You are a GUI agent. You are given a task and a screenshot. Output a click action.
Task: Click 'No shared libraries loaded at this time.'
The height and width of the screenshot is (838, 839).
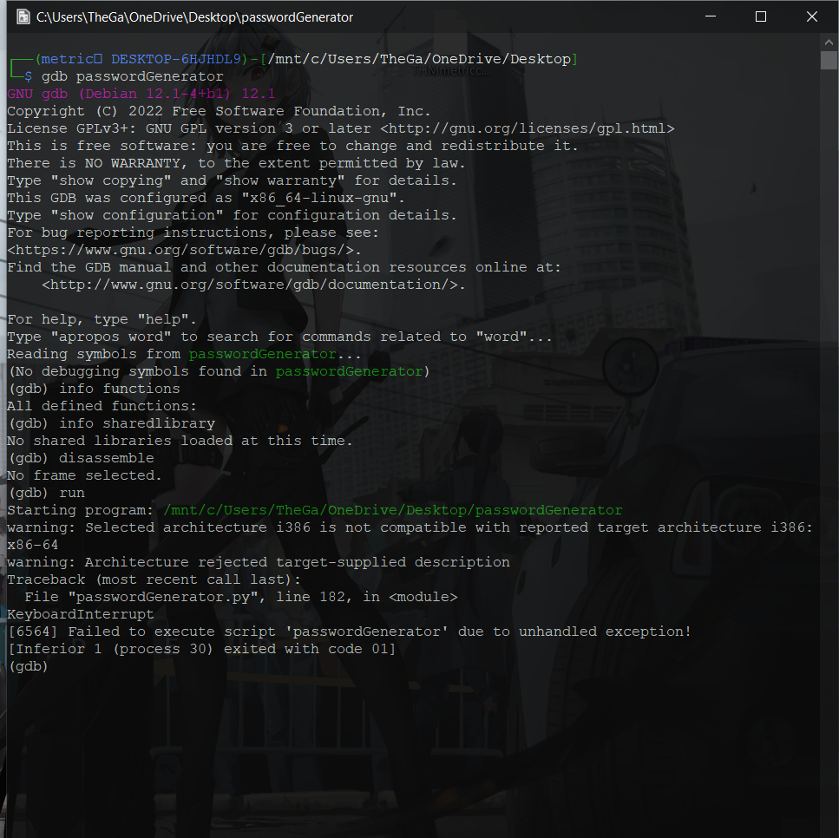(x=180, y=441)
